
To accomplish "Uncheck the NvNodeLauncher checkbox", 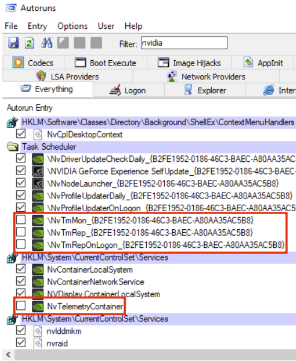I will [20, 183].
